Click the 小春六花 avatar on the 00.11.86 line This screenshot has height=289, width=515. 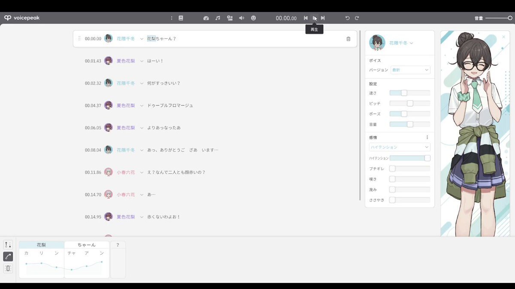(x=108, y=172)
